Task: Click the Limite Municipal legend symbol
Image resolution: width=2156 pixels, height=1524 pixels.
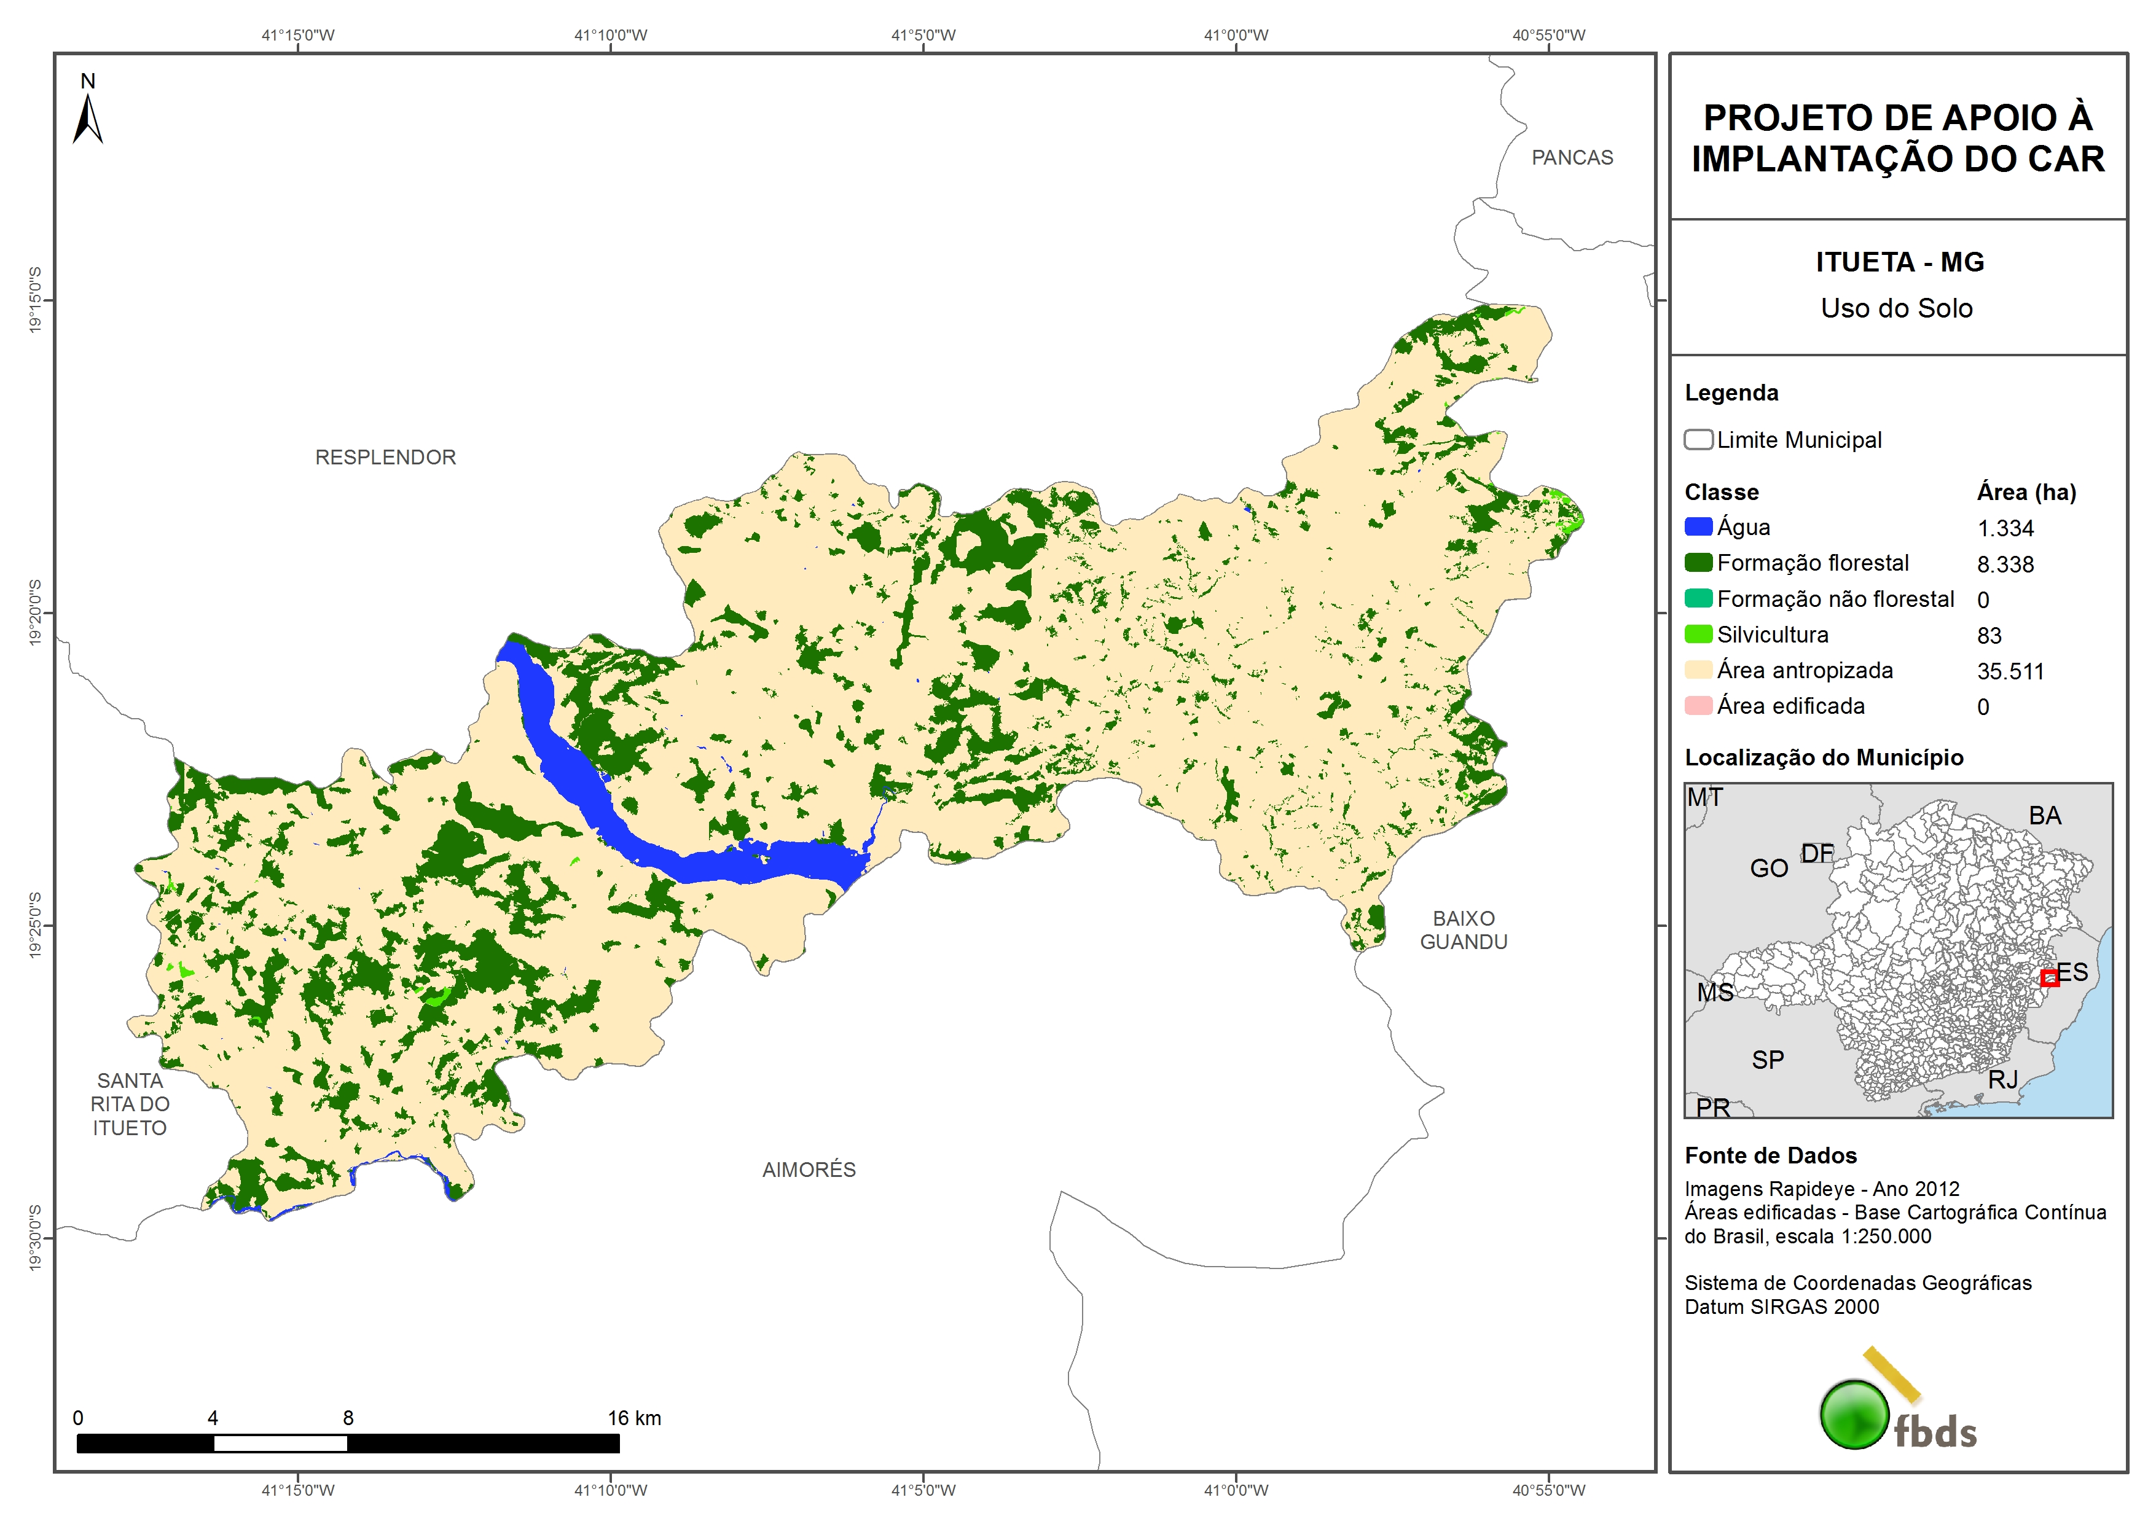Action: click(1698, 439)
